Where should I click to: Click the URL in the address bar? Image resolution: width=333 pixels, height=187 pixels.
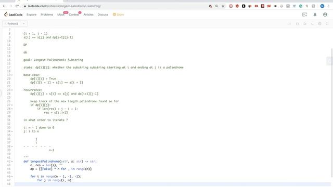pos(65,6)
